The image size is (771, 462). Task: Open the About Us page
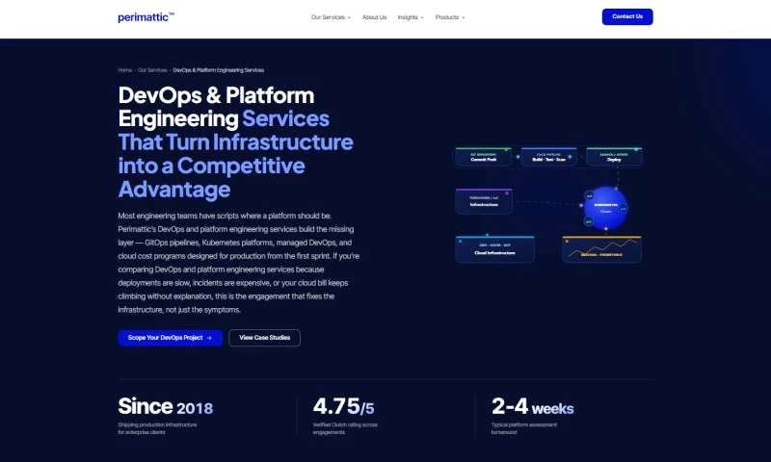374,17
